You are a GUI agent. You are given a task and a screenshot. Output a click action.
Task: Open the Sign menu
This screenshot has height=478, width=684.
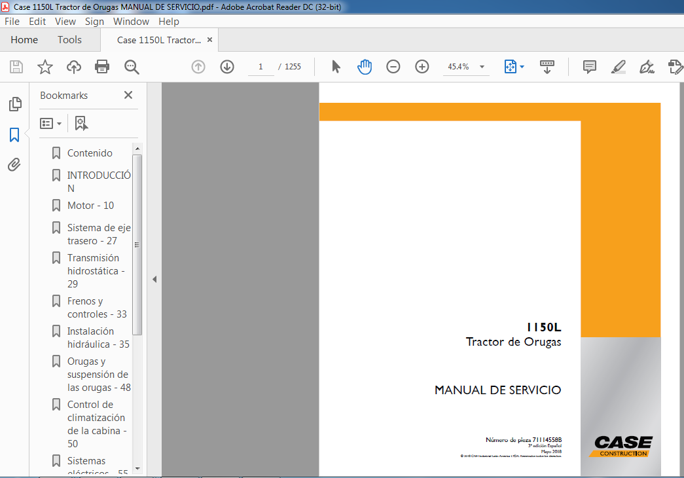tap(94, 22)
